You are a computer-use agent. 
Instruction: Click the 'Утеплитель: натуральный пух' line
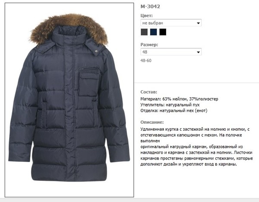coord(170,105)
